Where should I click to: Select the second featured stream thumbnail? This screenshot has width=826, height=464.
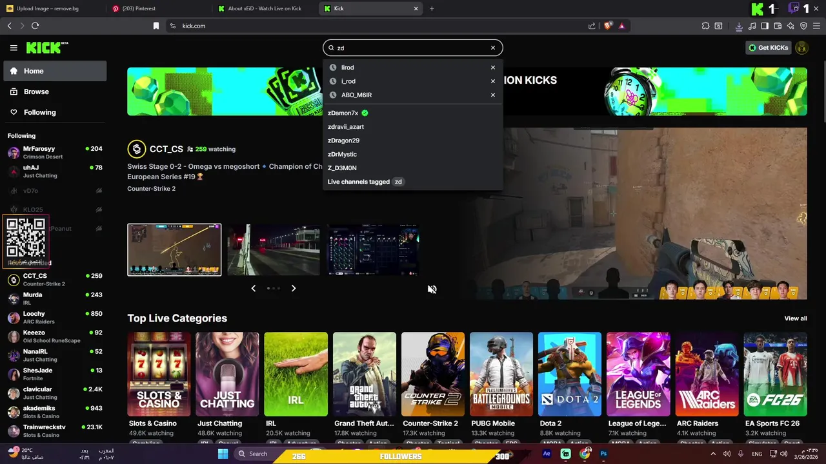(x=273, y=250)
